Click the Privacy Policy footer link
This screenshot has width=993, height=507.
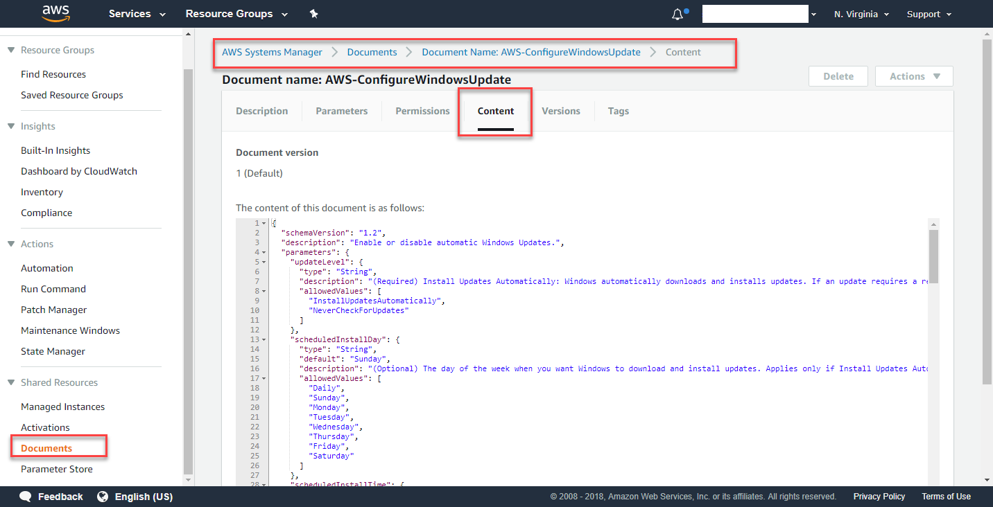coord(879,497)
